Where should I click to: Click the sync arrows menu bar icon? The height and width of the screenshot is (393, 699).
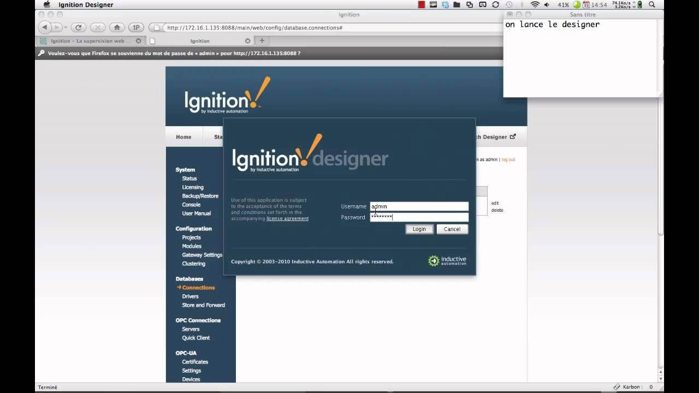pyautogui.click(x=496, y=4)
